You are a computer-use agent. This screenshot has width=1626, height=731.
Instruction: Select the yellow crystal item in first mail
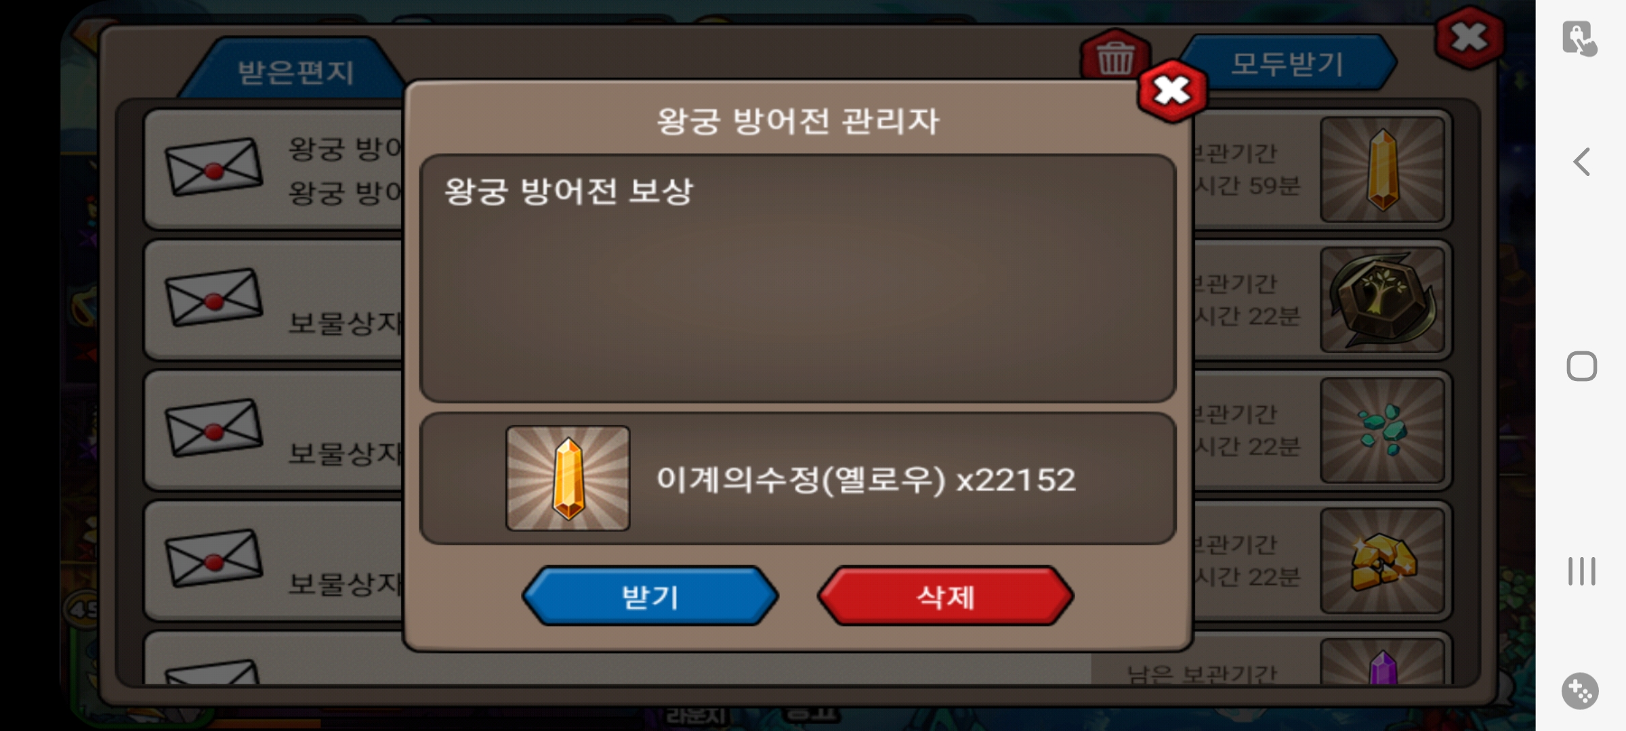(x=1383, y=169)
